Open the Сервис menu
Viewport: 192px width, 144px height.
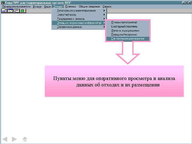107,7
